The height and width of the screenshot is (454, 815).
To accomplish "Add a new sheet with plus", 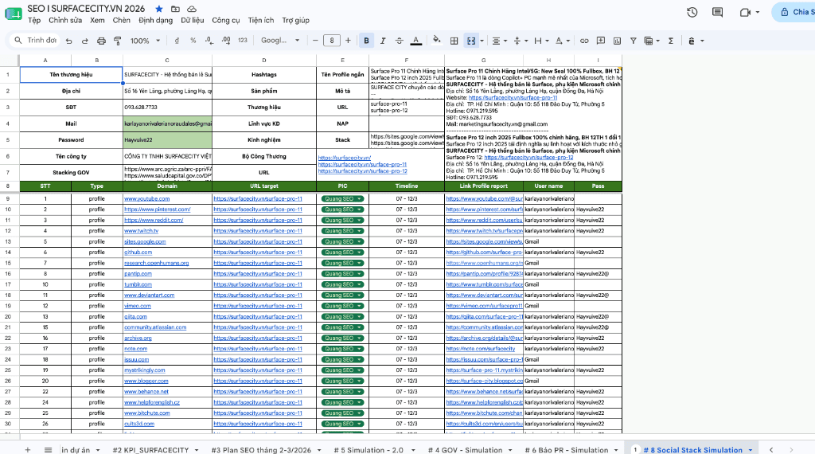I will click(28, 450).
